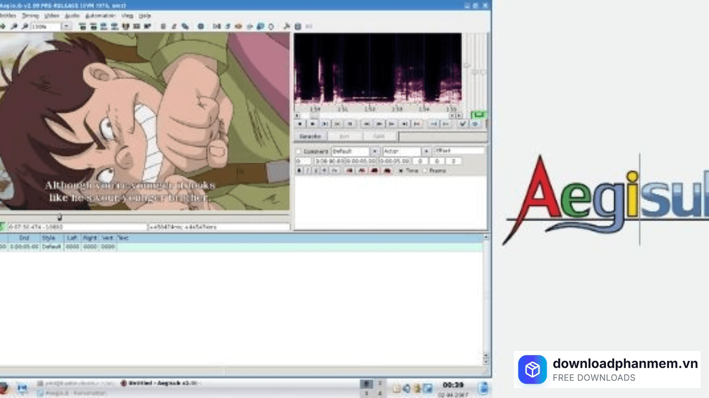Add lead-out to the audio selection

click(446, 124)
